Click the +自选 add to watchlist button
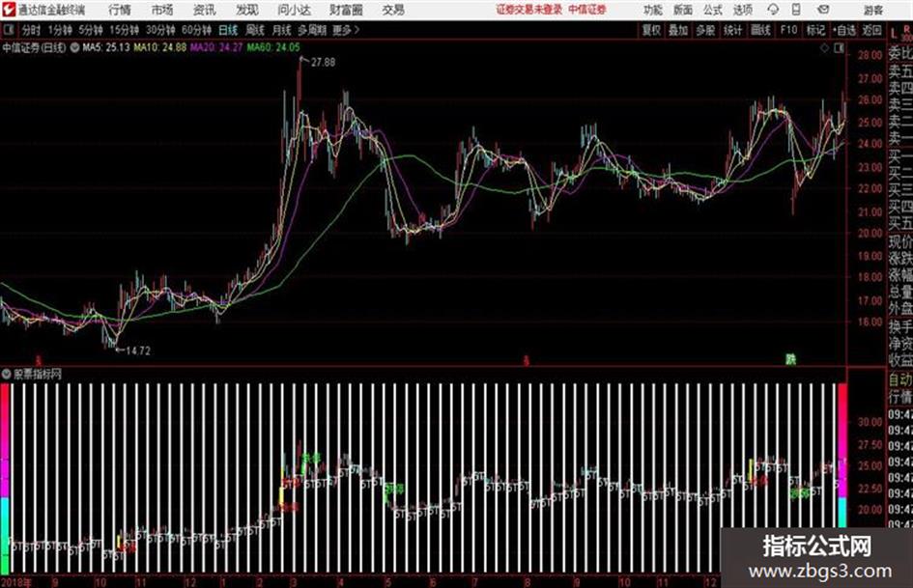This screenshot has width=913, height=588. point(843,30)
